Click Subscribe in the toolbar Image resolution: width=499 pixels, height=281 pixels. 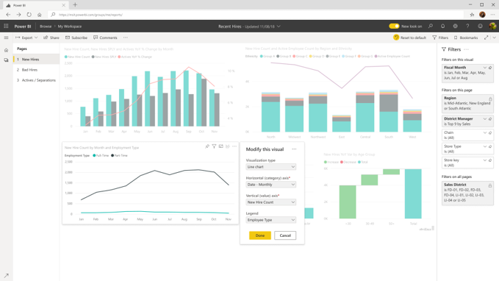pos(76,38)
